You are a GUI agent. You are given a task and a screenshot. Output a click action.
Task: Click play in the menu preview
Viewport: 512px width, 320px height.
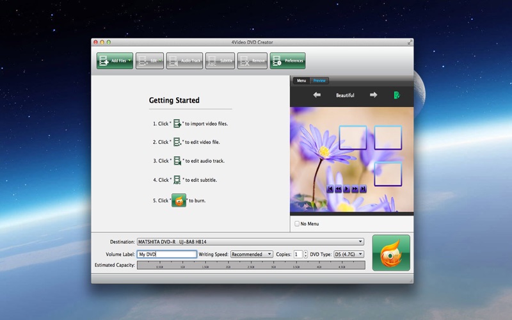point(346,189)
